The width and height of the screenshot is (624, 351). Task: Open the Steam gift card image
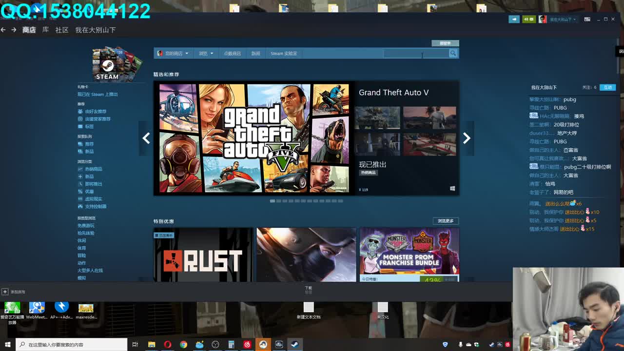117,64
